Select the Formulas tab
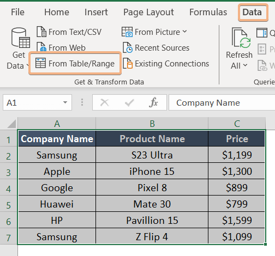275x256 pixels. (208, 12)
